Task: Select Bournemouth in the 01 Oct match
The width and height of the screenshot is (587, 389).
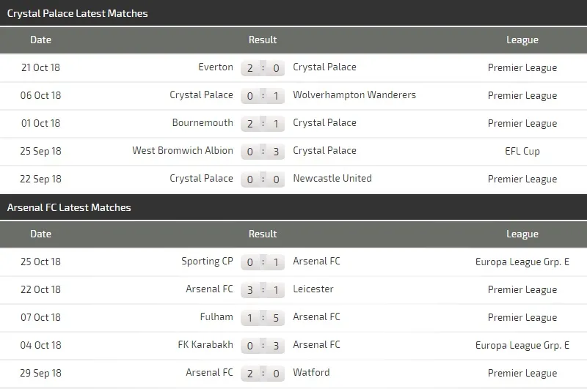Action: pyautogui.click(x=203, y=123)
